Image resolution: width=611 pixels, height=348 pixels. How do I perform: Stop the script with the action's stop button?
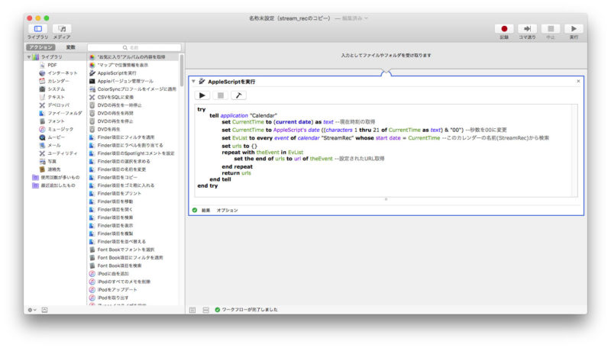pos(221,95)
